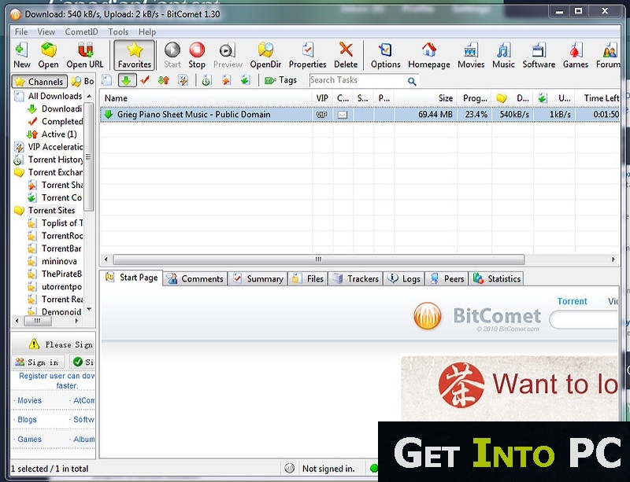Image resolution: width=630 pixels, height=482 pixels.
Task: Click the active tasks up-down arrows filter
Action: click(x=164, y=80)
